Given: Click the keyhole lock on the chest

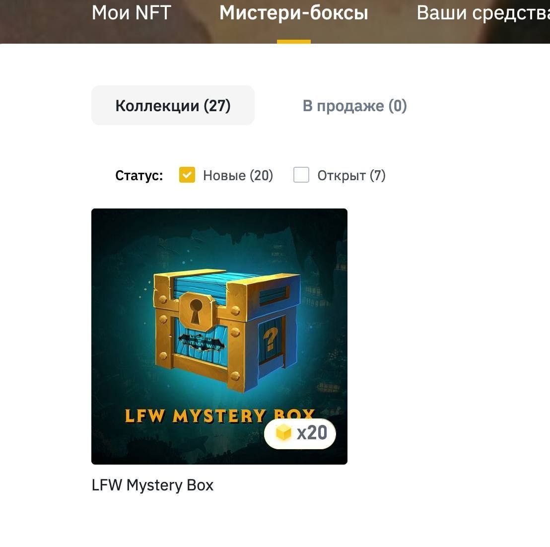Looking at the screenshot, I should click(x=196, y=311).
